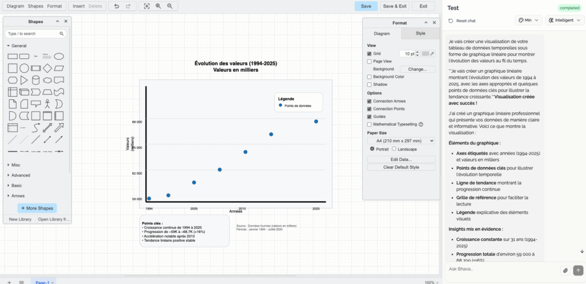Zoom in using the magnifier plus icon
The image size is (586, 284).
159,6
